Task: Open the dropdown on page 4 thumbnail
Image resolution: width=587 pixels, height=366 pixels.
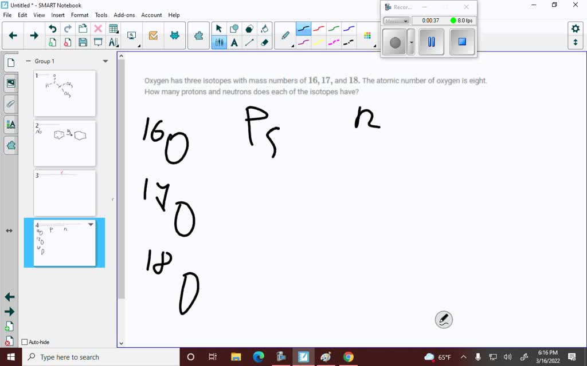Action: point(91,225)
